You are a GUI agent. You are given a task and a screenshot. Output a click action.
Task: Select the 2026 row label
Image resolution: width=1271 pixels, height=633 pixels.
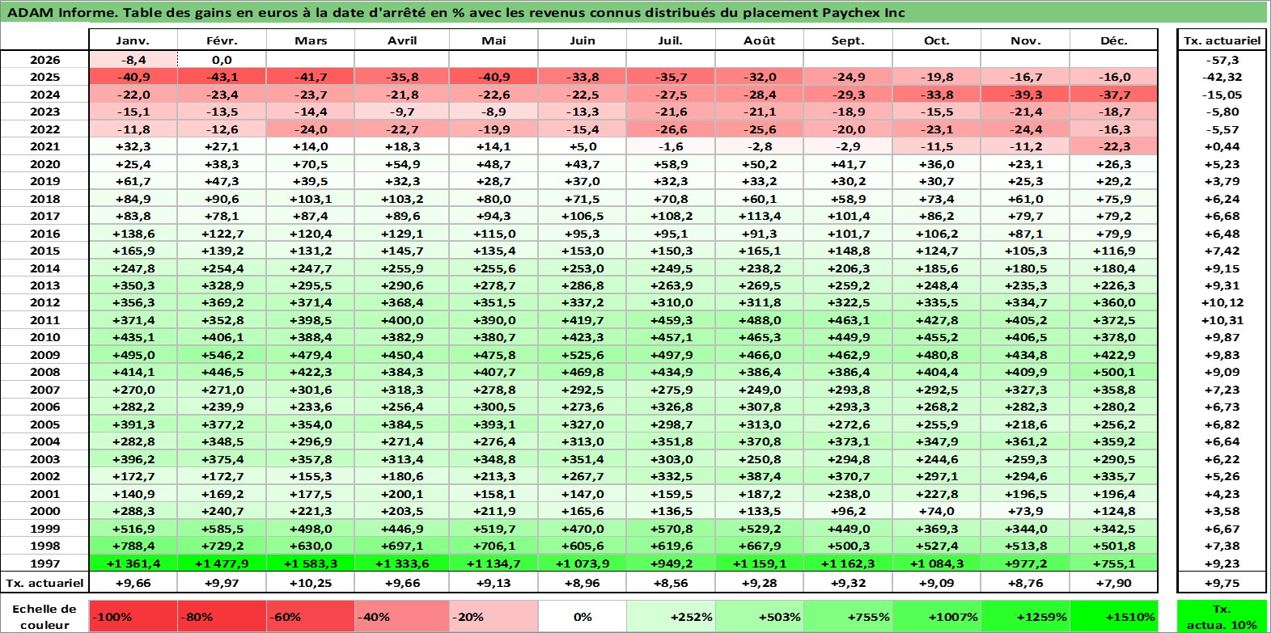coord(44,60)
